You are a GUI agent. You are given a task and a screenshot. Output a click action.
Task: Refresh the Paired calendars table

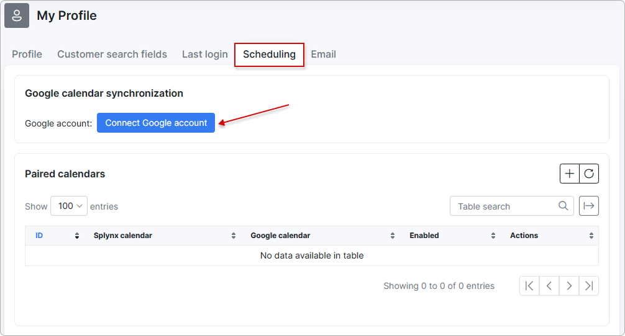pyautogui.click(x=589, y=174)
